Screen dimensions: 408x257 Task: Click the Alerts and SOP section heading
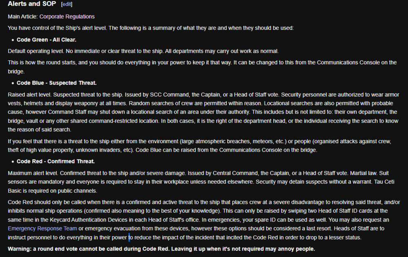(32, 4)
